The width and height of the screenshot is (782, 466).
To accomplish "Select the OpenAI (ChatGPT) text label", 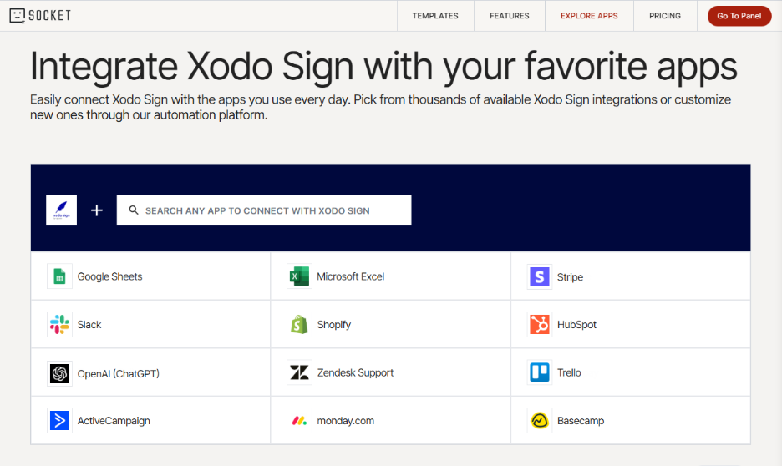I will point(118,374).
